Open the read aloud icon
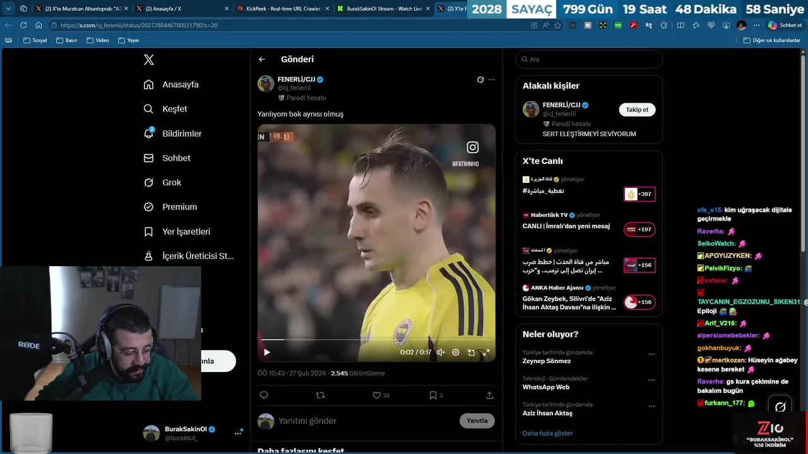 [x=546, y=25]
